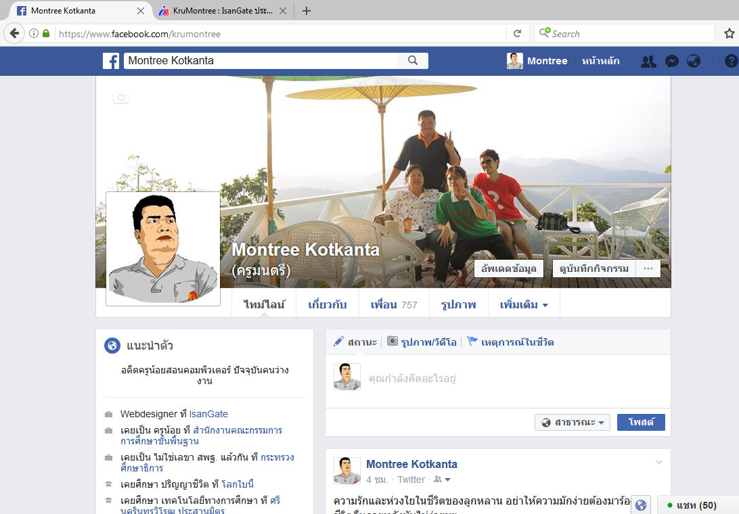This screenshot has width=739, height=514.
Task: Click the Montree Kotkanta name on cover
Action: [305, 250]
